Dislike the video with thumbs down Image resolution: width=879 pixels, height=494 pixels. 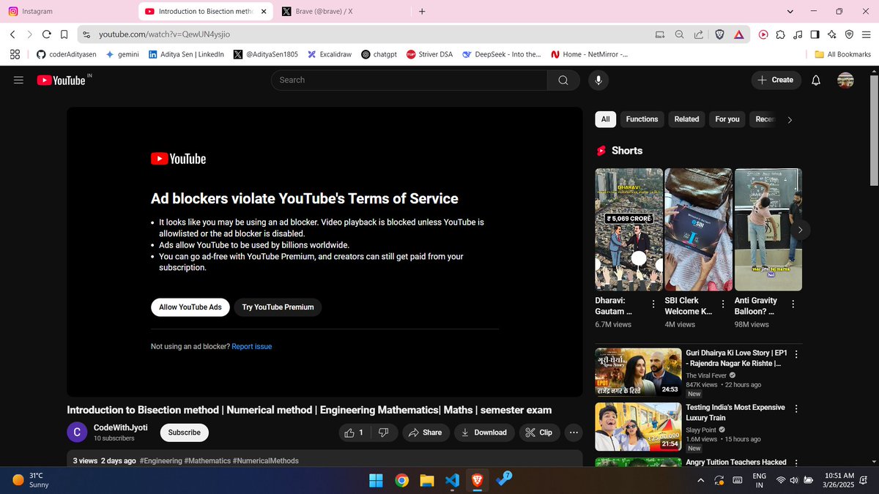384,433
